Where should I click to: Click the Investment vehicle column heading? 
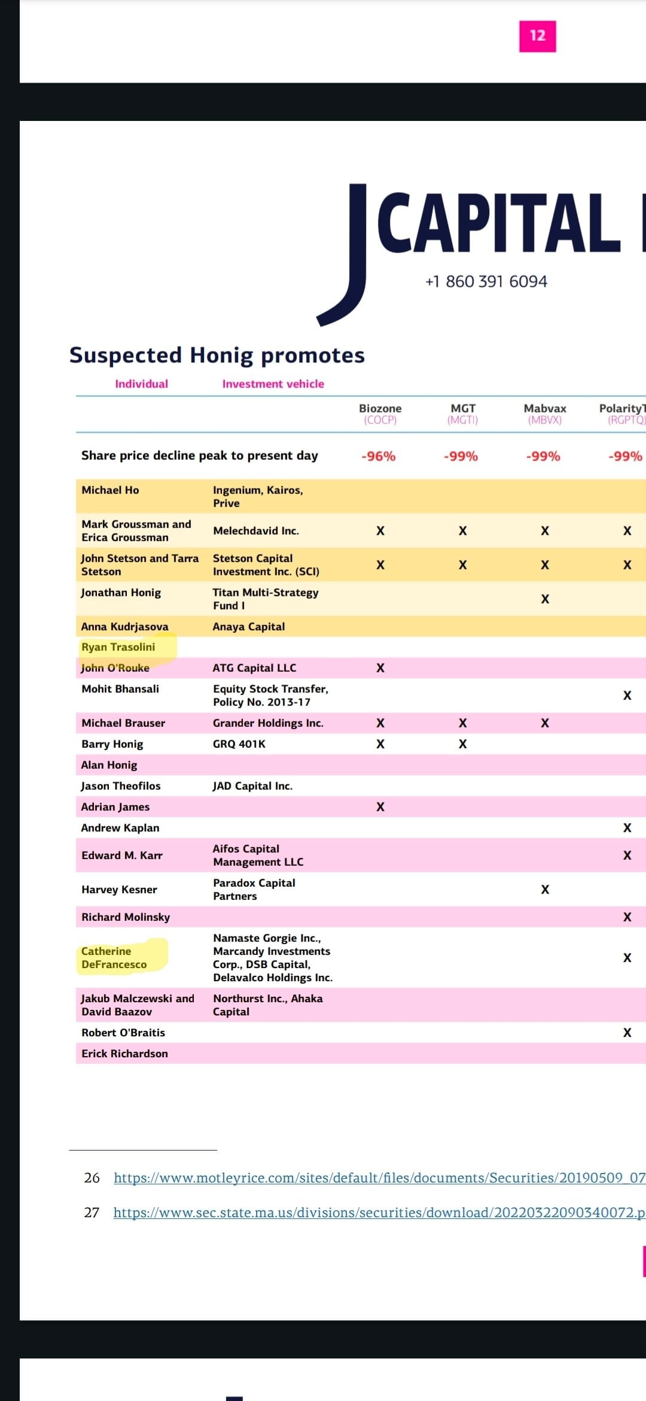pos(273,384)
